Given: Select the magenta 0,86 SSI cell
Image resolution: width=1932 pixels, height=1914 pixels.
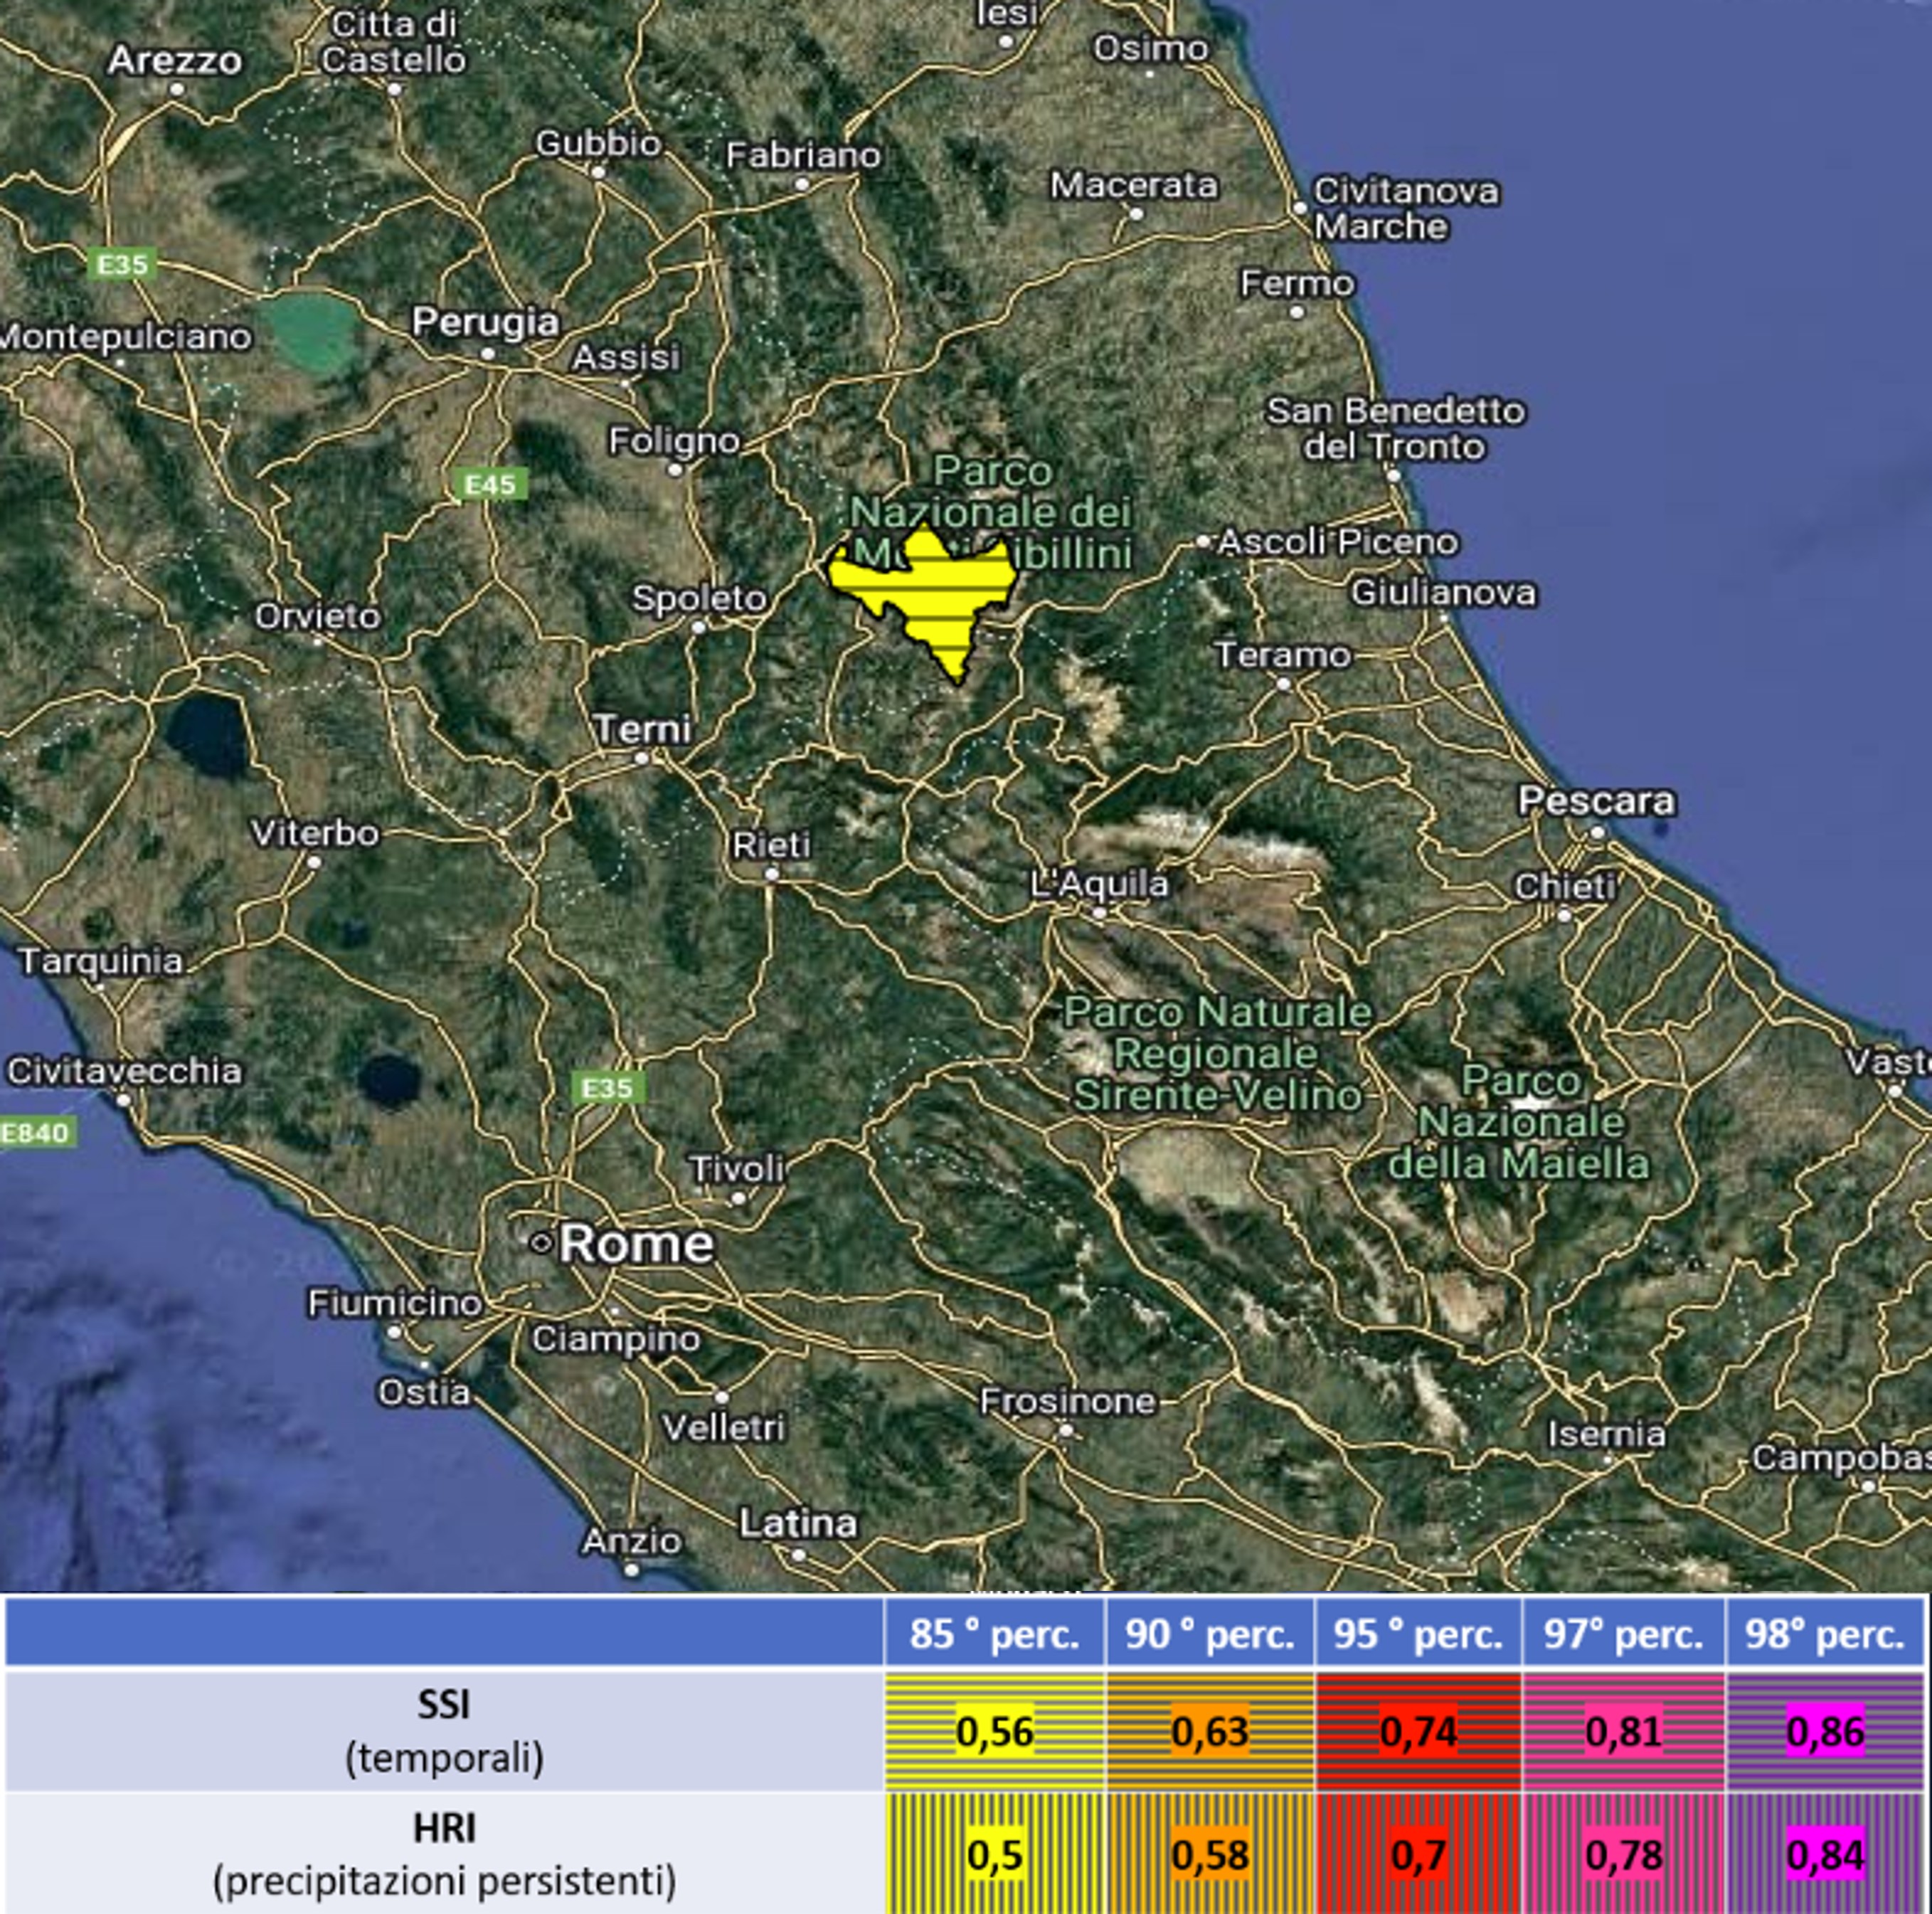Looking at the screenshot, I should click(x=1825, y=1731).
